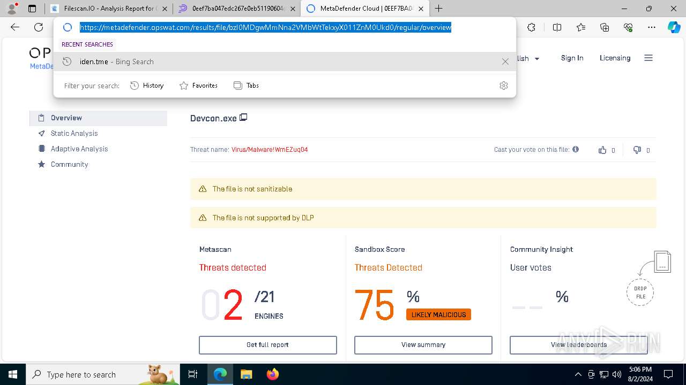Open the Collections icon
686x385 pixels.
pyautogui.click(x=605, y=27)
